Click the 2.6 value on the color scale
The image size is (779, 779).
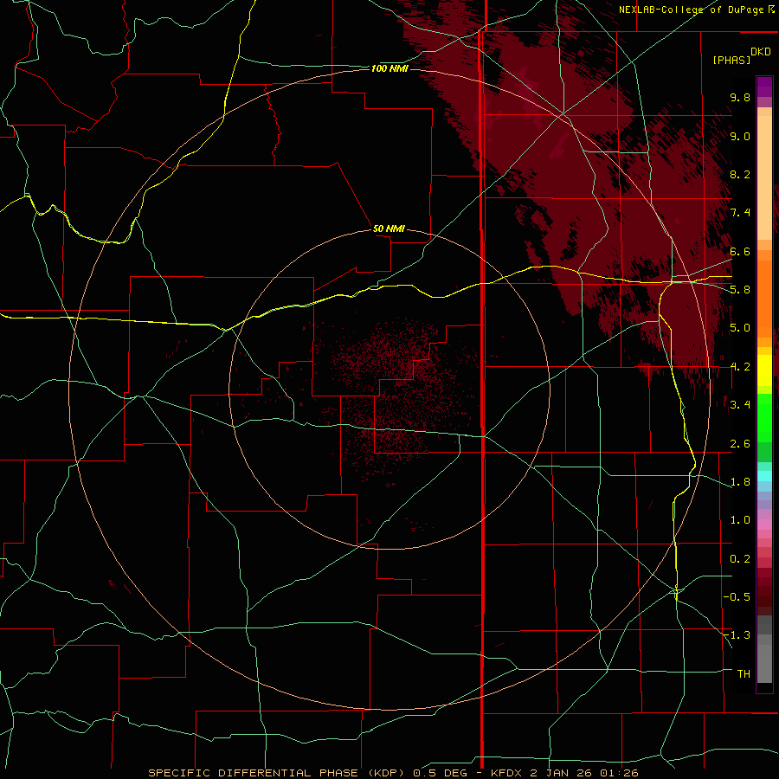click(x=740, y=444)
